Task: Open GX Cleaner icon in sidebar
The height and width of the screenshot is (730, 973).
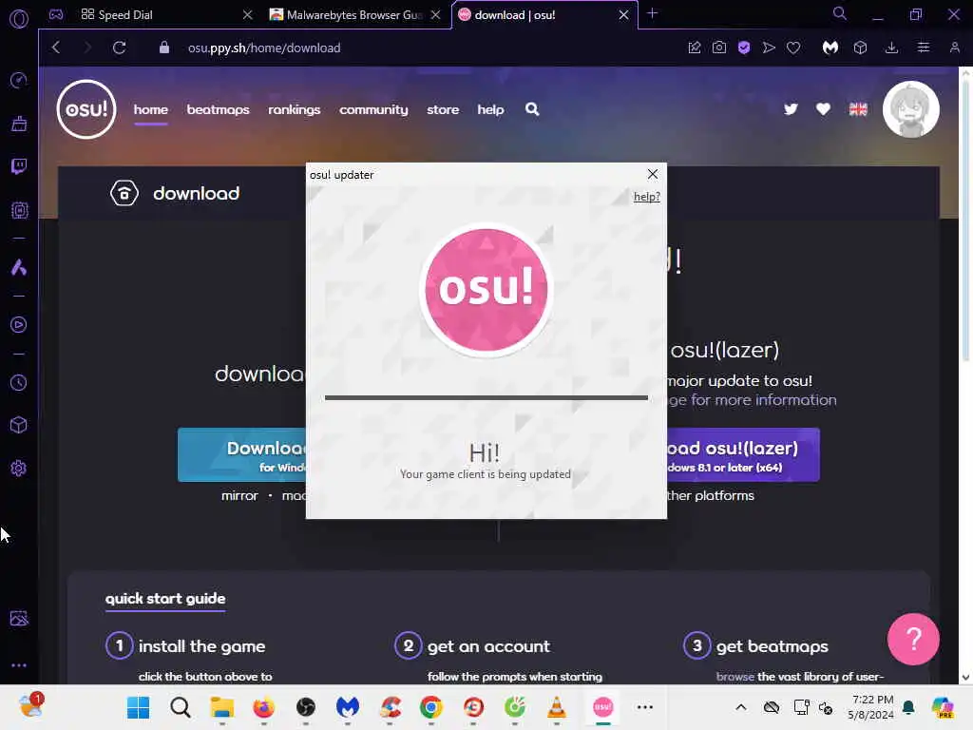Action: point(19,124)
